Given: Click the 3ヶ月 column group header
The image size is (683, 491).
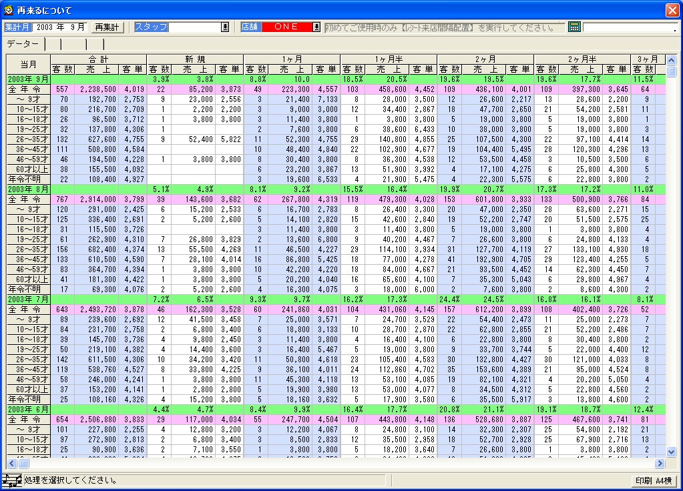Looking at the screenshot, I should click(x=648, y=59).
